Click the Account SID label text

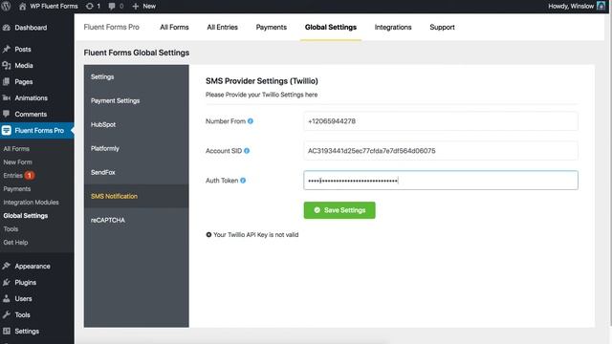(224, 151)
